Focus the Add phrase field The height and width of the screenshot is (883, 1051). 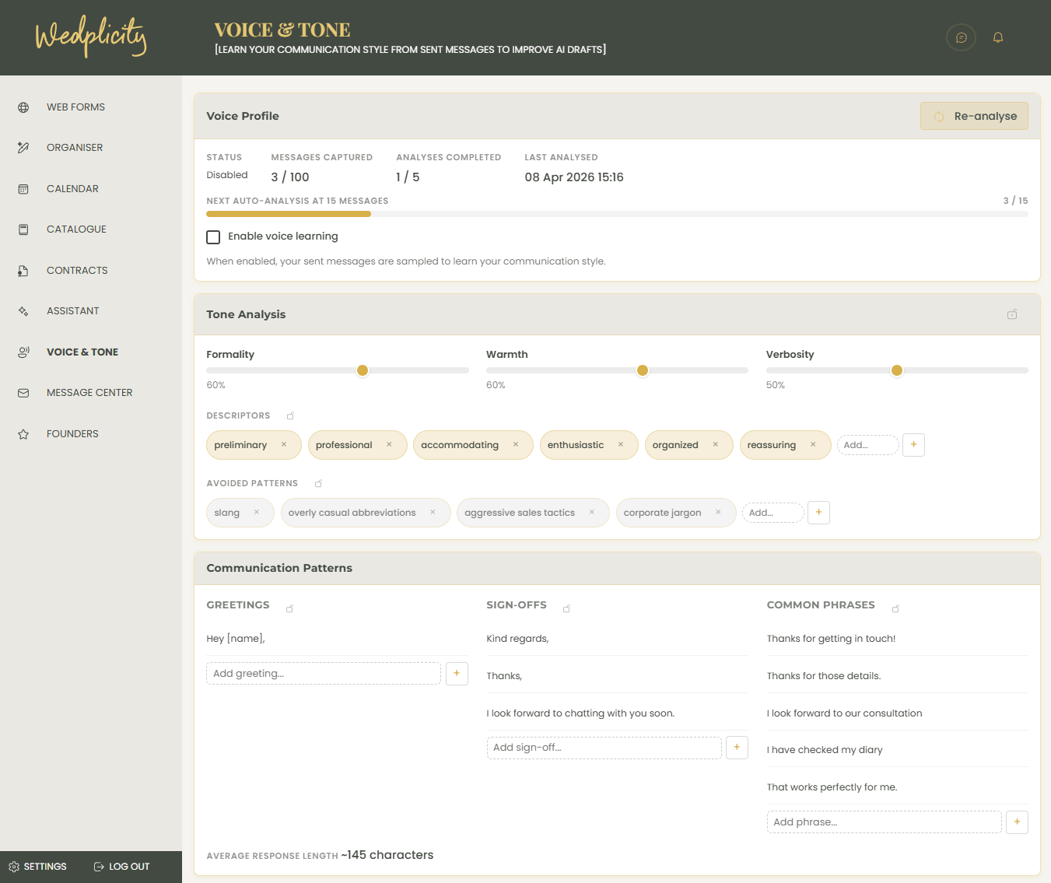click(x=885, y=822)
